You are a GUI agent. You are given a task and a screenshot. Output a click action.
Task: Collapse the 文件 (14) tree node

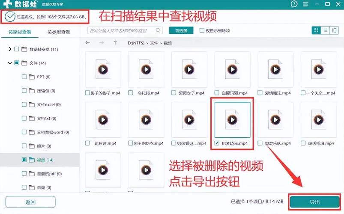point(10,63)
